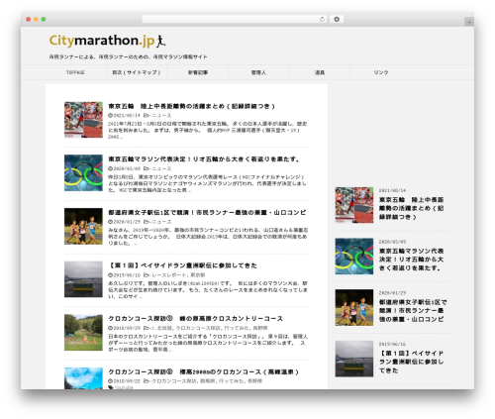
Task: Reload the page using the refresh icon
Action: pyautogui.click(x=322, y=20)
